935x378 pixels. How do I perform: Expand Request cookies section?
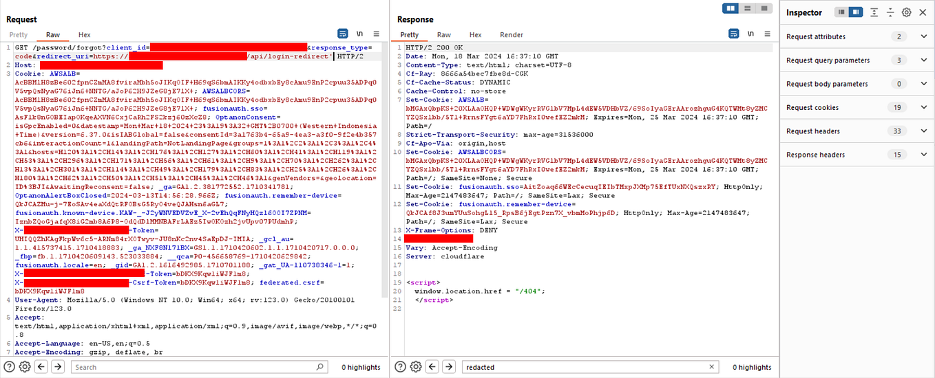tap(857, 107)
